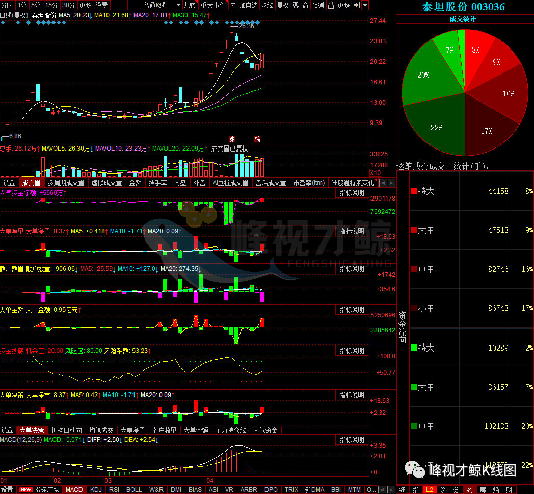This screenshot has height=494, width=534.
Task: Select the 外盘 tab
Action: [200, 183]
